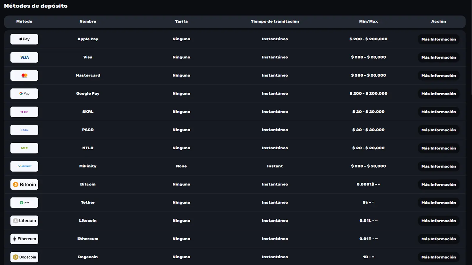
Task: Select the MiFinity payment logo
Action: 24,166
